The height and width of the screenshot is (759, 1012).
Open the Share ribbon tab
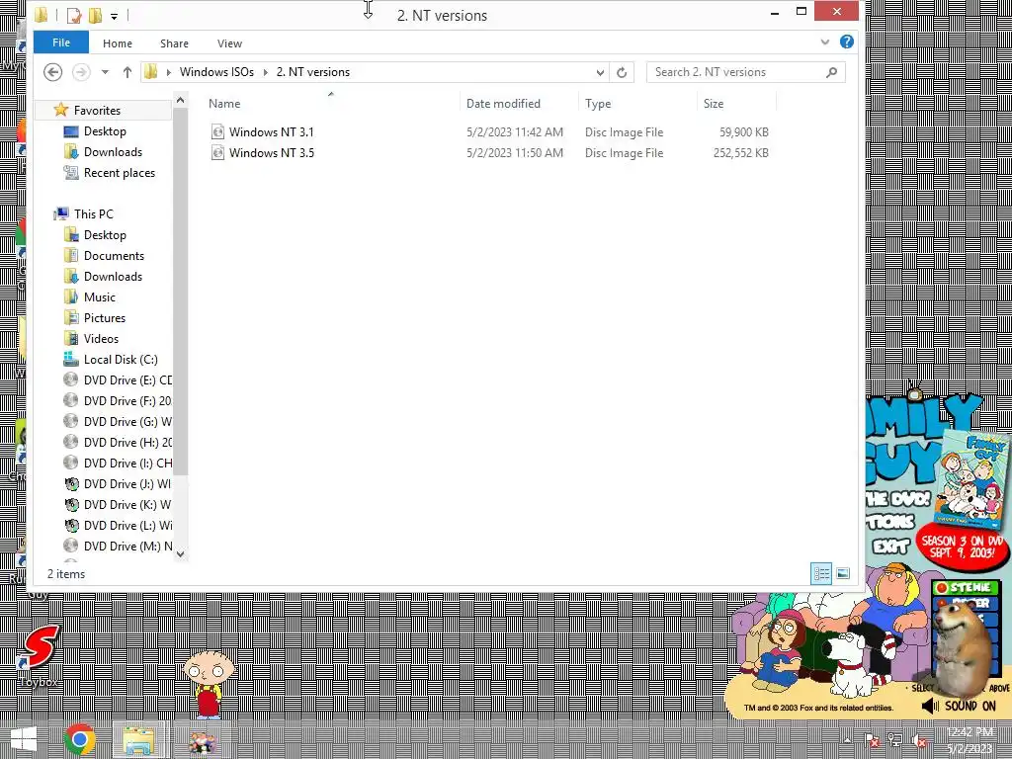click(x=174, y=43)
